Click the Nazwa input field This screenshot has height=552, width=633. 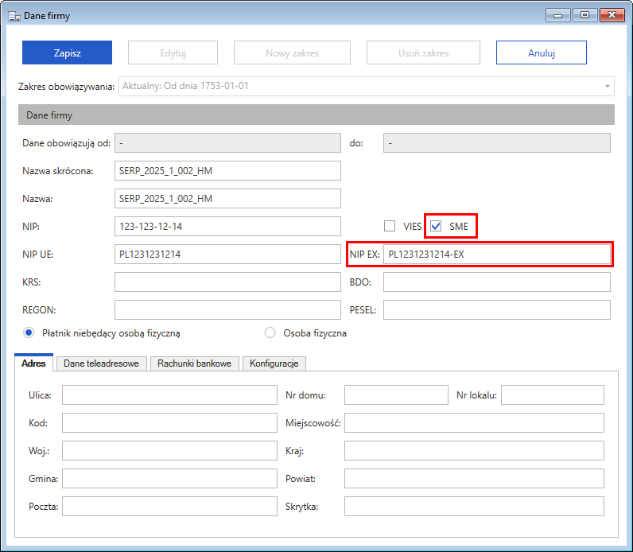227,198
